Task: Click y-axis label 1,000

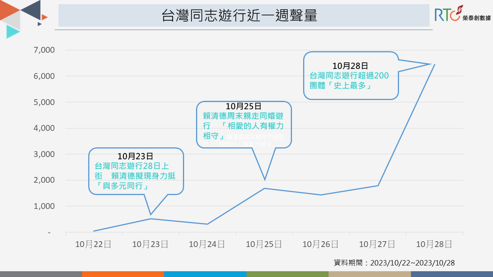Action: click(x=43, y=206)
